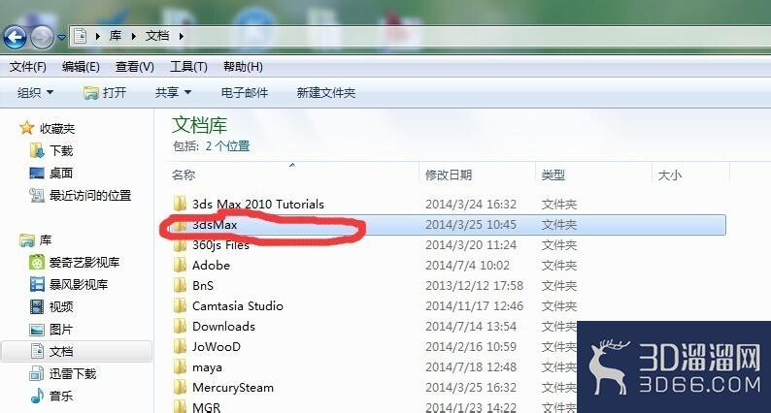771x413 pixels.
Task: Open the recent locations dropdown arrow
Action: (x=61, y=37)
